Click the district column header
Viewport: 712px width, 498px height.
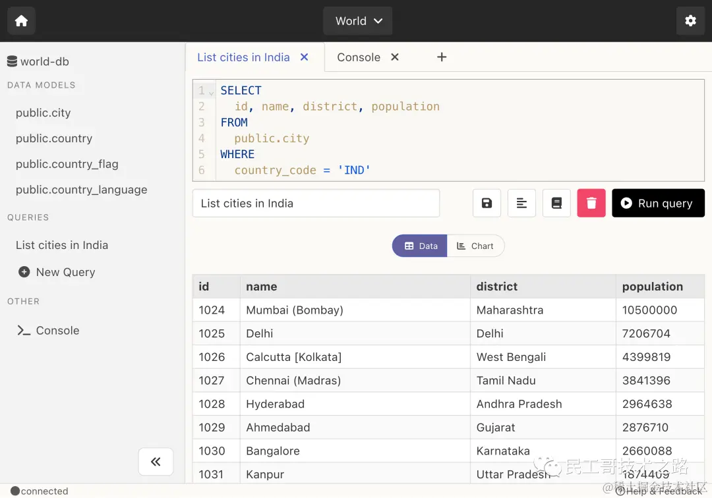tap(543, 287)
